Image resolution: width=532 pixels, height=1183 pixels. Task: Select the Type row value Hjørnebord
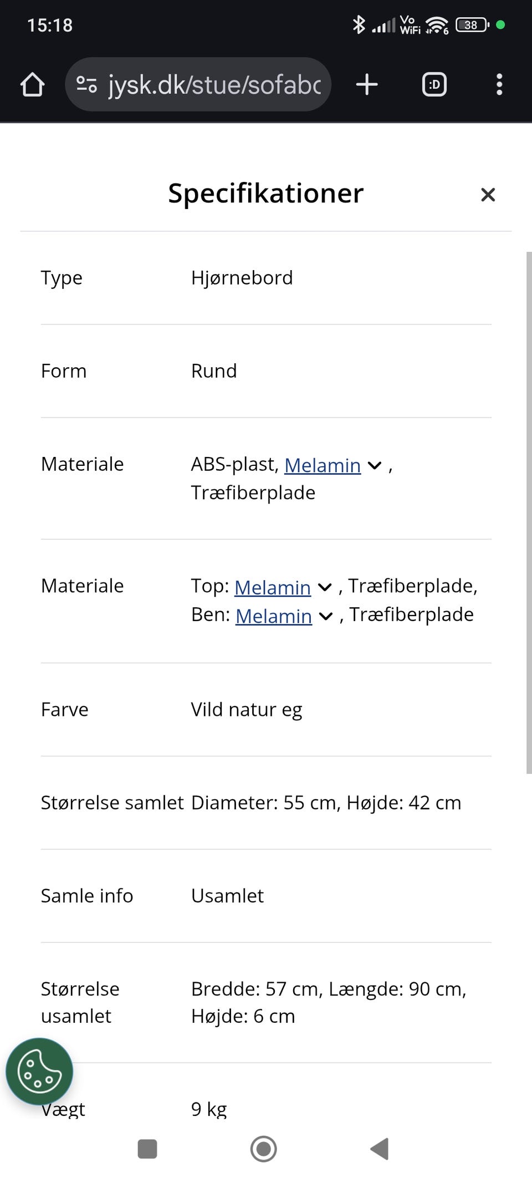pyautogui.click(x=242, y=277)
